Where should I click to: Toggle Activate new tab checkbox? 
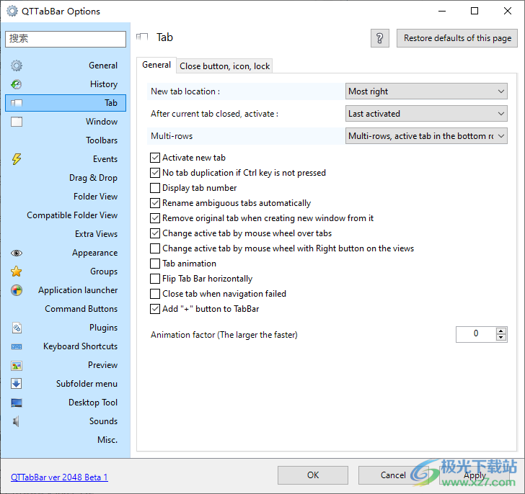coord(154,158)
